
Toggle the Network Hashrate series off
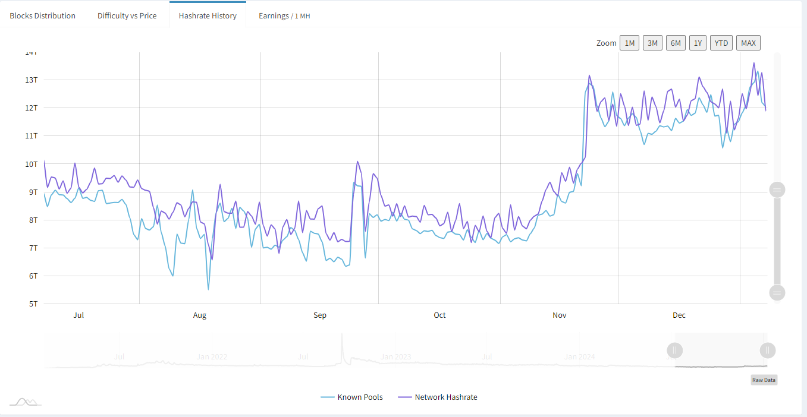438,397
